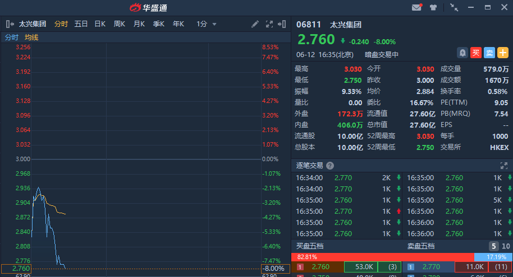The width and height of the screenshot is (513, 277).
Task: Switch to 日K chart tab
Action: [x=100, y=24]
